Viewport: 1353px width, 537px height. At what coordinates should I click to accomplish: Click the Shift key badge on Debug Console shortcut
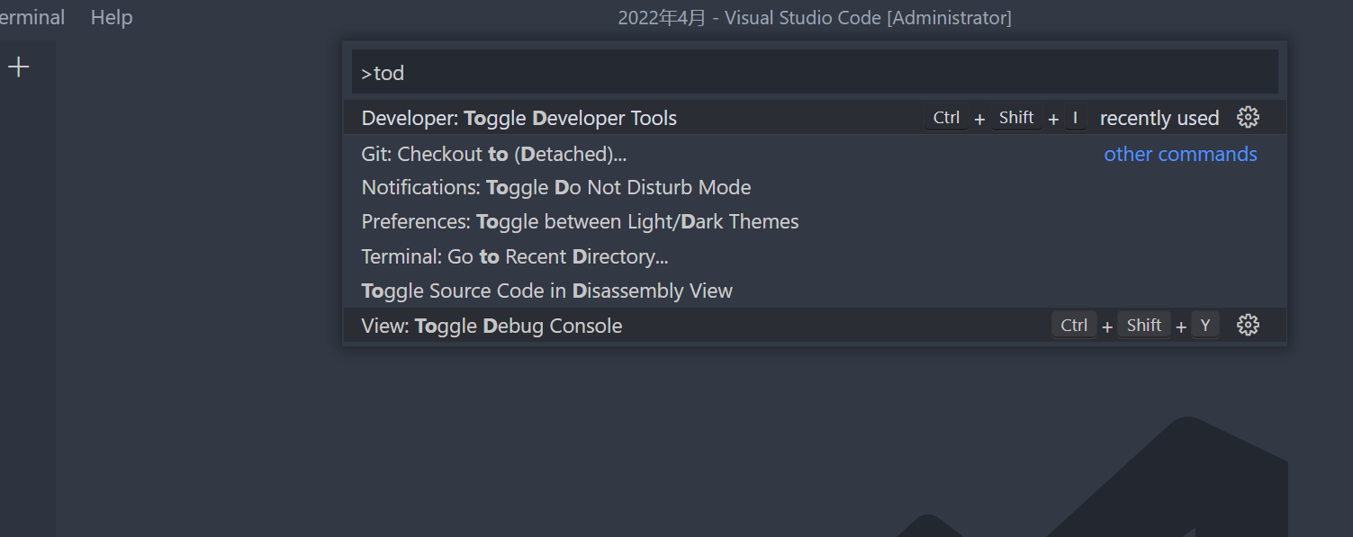coord(1144,325)
